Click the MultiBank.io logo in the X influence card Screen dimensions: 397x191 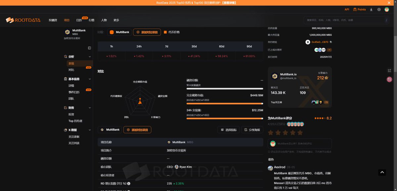click(275, 76)
